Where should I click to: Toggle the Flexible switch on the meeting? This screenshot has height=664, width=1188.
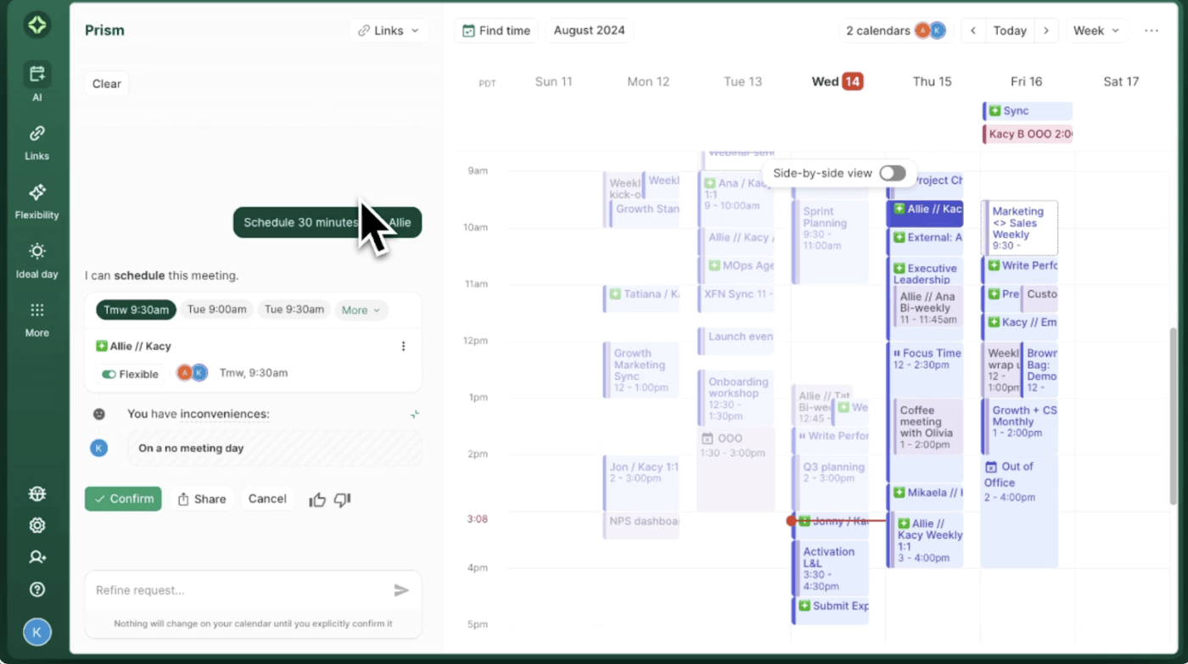pyautogui.click(x=109, y=374)
